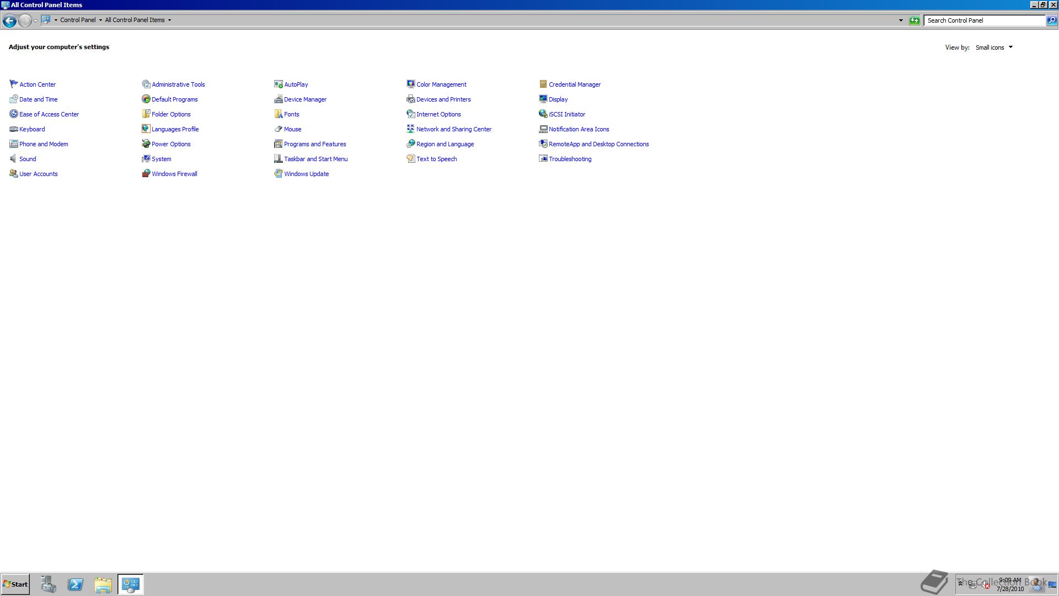Open the AutoPlay icon
This screenshot has width=1059, height=596.
tap(278, 84)
